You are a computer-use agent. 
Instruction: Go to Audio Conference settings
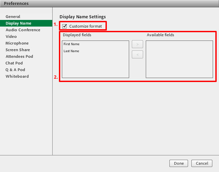pos(23,30)
